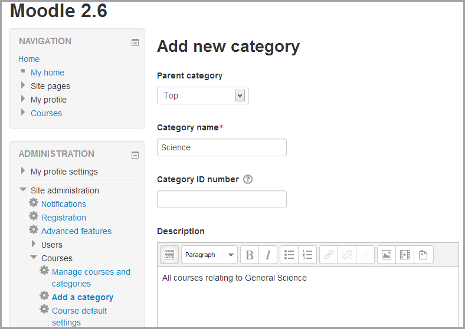Open the Category ID number help icon
The height and width of the screenshot is (329, 465).
coord(248,179)
